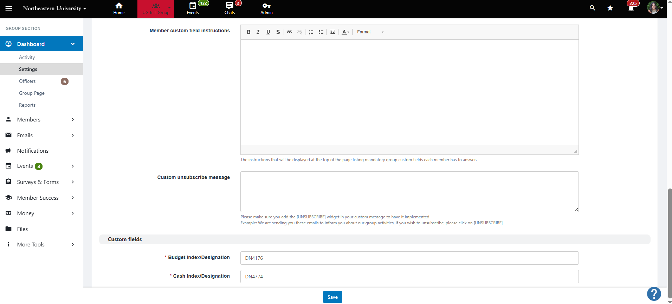Expand the Money menu
The width and height of the screenshot is (672, 304).
(41, 213)
